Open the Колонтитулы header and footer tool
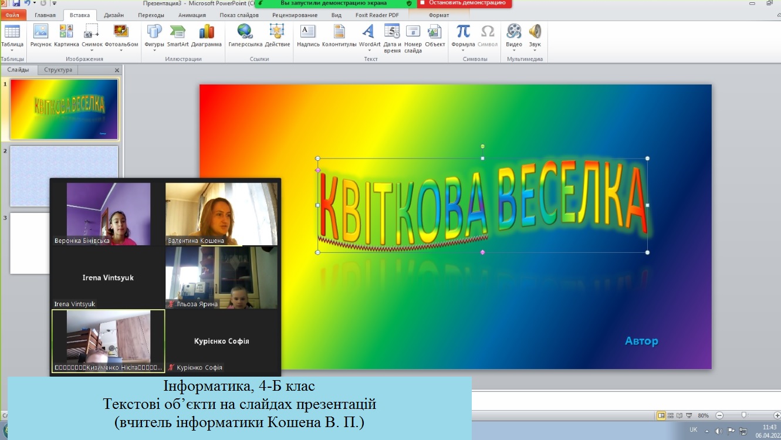 click(x=339, y=32)
